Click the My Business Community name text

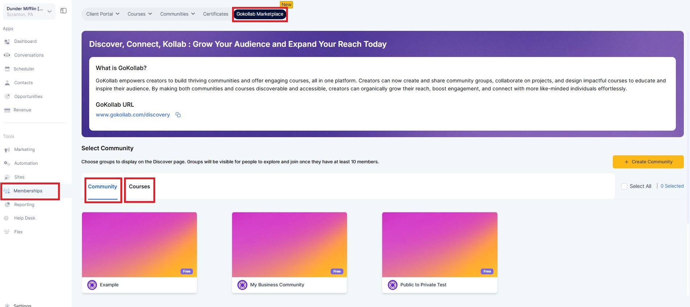[x=277, y=285]
